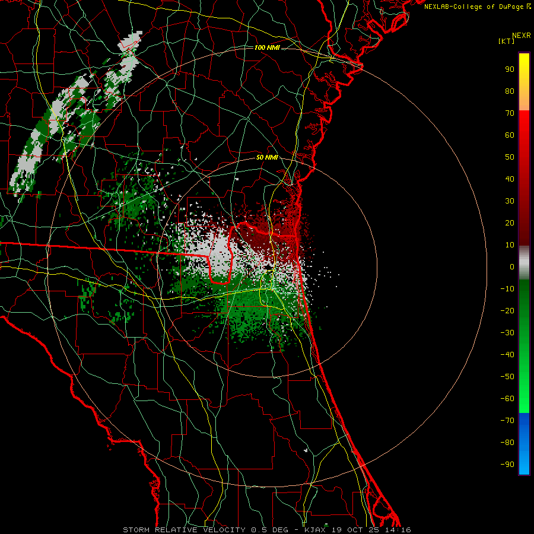Click the positive 50 scale label
This screenshot has width=534, height=534.
tap(510, 157)
